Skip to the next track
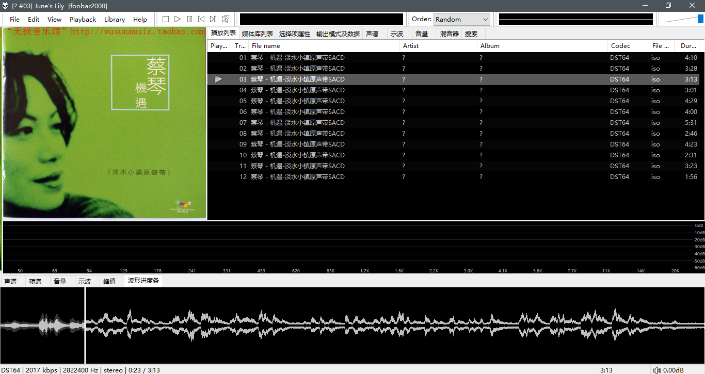The height and width of the screenshot is (374, 705). (213, 19)
